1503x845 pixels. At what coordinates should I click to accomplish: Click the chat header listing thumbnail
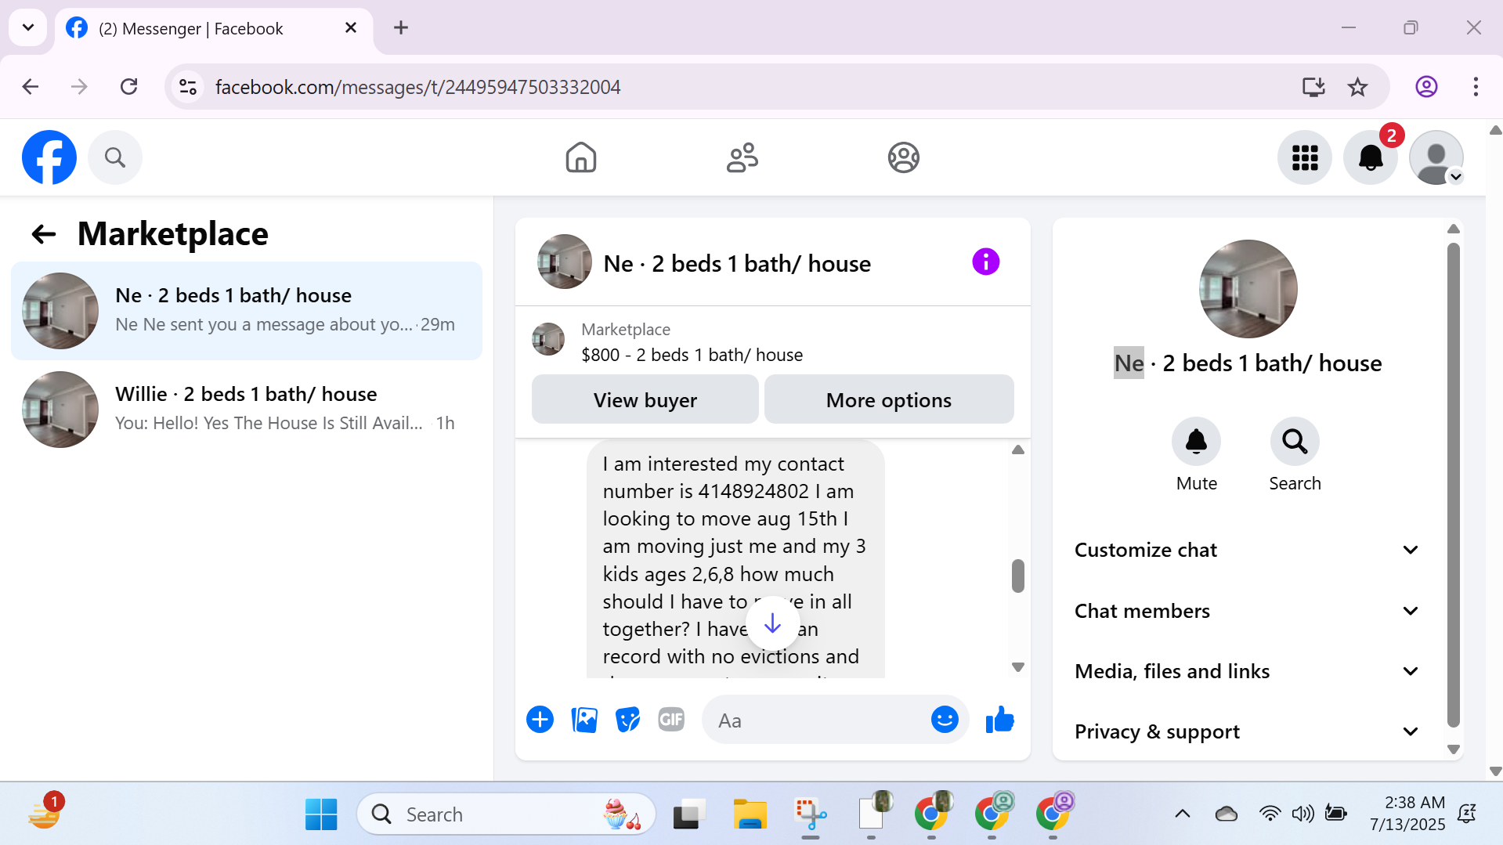[565, 262]
